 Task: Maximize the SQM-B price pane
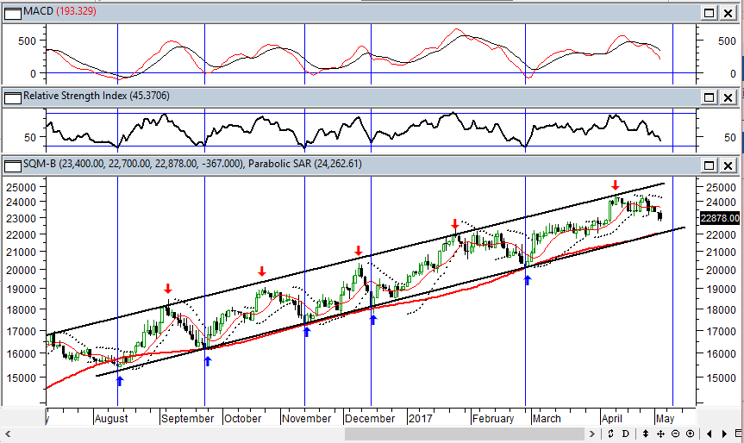pos(709,165)
